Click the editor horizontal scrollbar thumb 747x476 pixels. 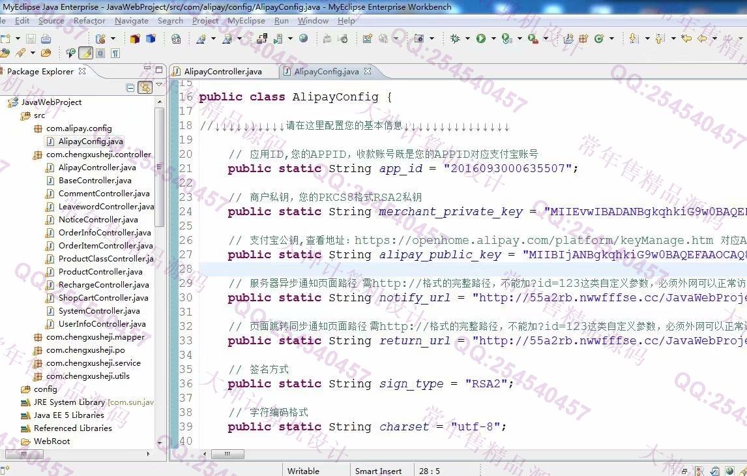[x=227, y=454]
